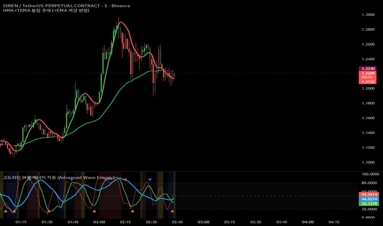Click the 01:45 time axis label

[x=73, y=222]
